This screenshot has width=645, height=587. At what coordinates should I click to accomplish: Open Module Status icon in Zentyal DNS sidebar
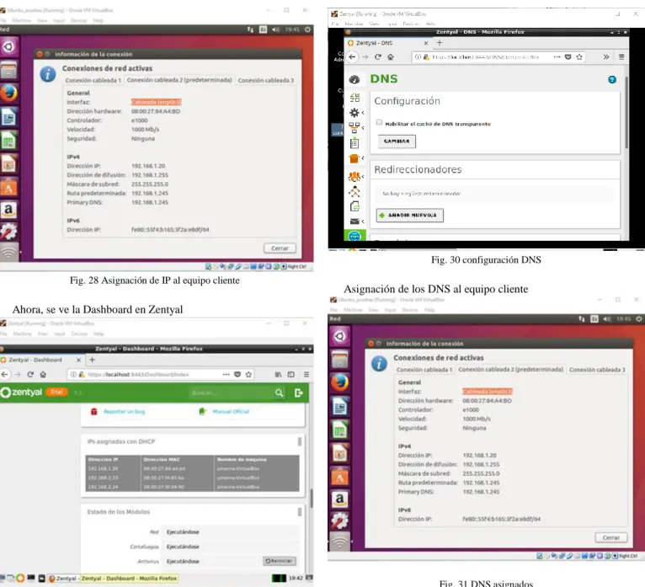pos(354,98)
